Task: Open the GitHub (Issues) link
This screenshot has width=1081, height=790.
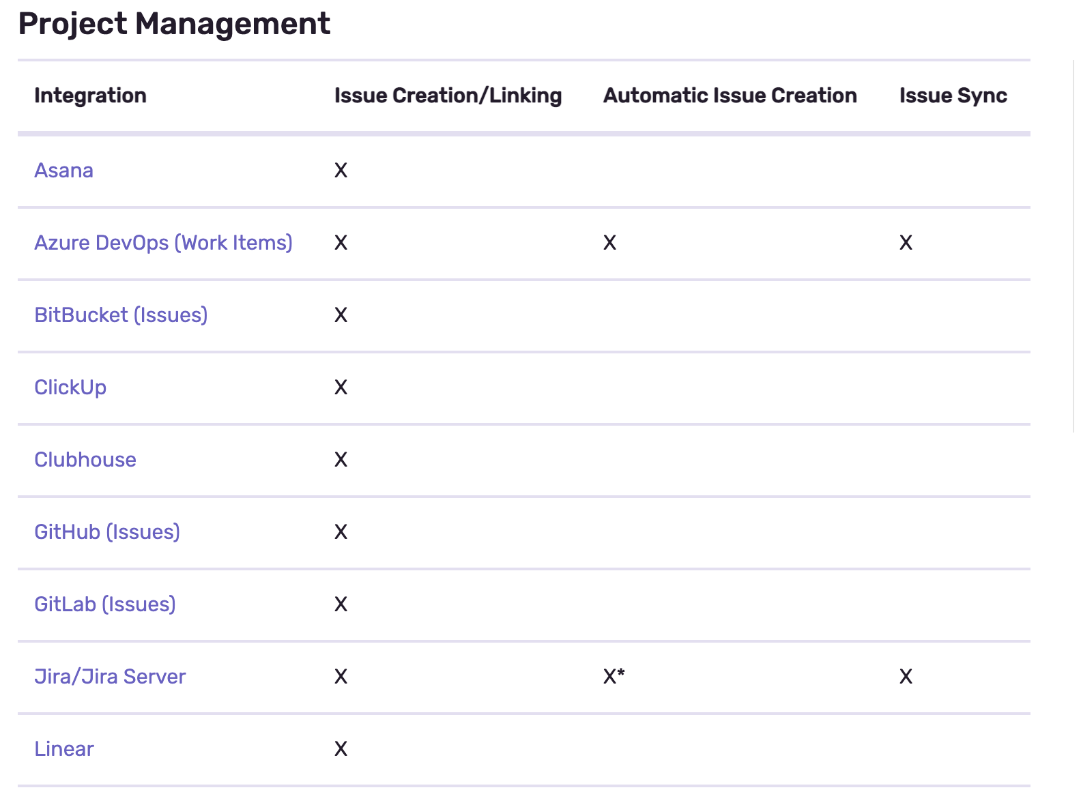Action: 107,532
